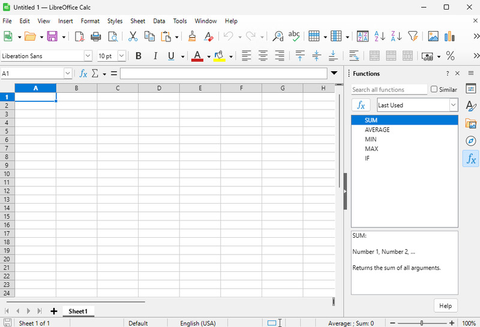This screenshot has width=480, height=327.
Task: Open sidebar Navigator deck
Action: point(470,141)
